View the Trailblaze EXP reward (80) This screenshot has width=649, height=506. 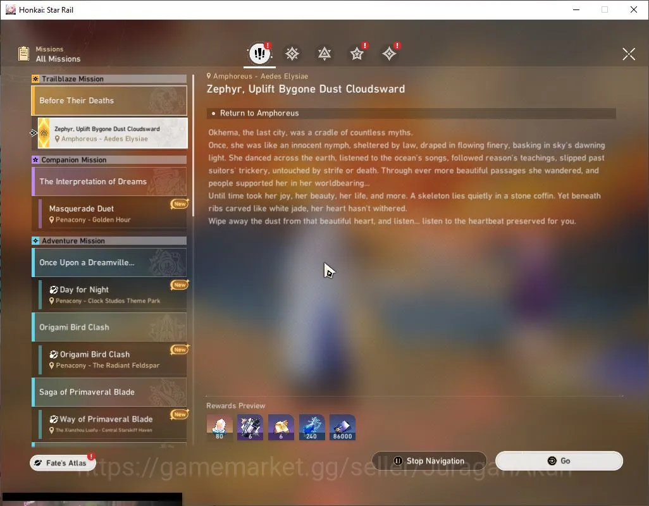pyautogui.click(x=219, y=427)
